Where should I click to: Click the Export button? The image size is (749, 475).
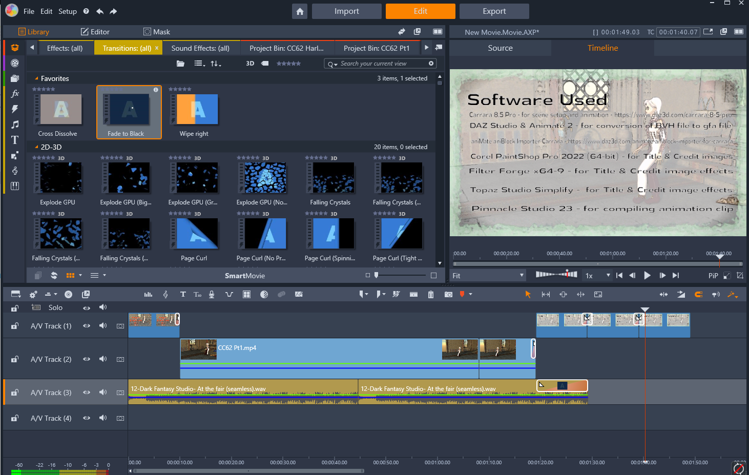tap(494, 11)
